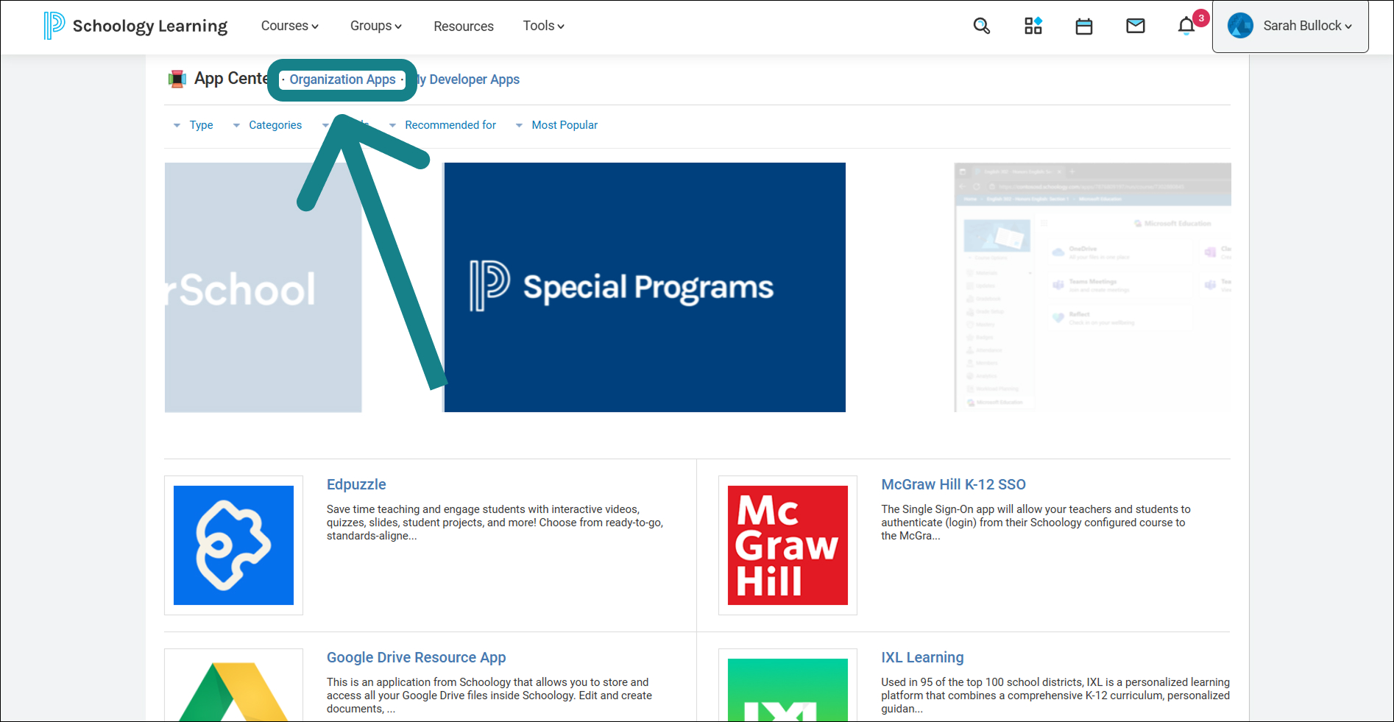Open the Categories filter dropdown
Screen dimensions: 1394x722
(x=268, y=125)
